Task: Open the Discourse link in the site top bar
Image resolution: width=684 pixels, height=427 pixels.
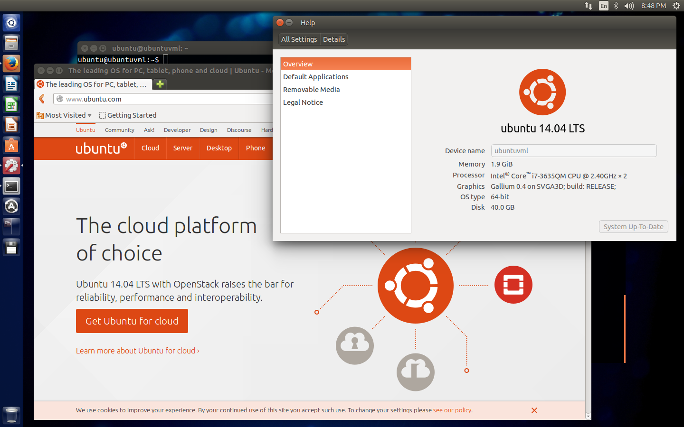Action: coord(239,130)
